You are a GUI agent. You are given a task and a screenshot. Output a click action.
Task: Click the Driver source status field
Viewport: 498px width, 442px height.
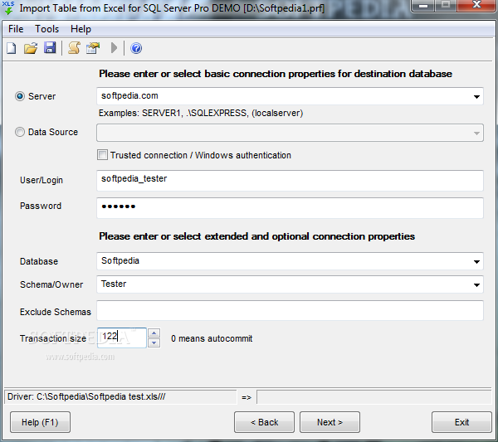pyautogui.click(x=120, y=396)
